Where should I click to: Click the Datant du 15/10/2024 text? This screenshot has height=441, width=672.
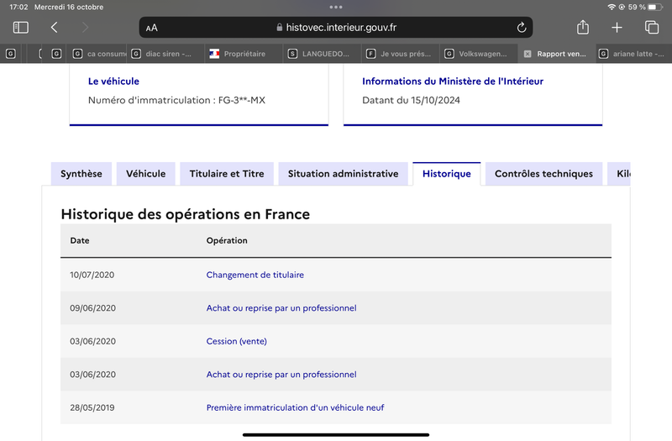[411, 100]
